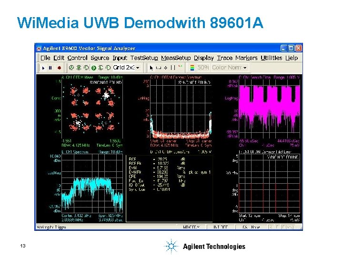Click the red Record button
The width and height of the screenshot is (343, 257).
pos(59,68)
